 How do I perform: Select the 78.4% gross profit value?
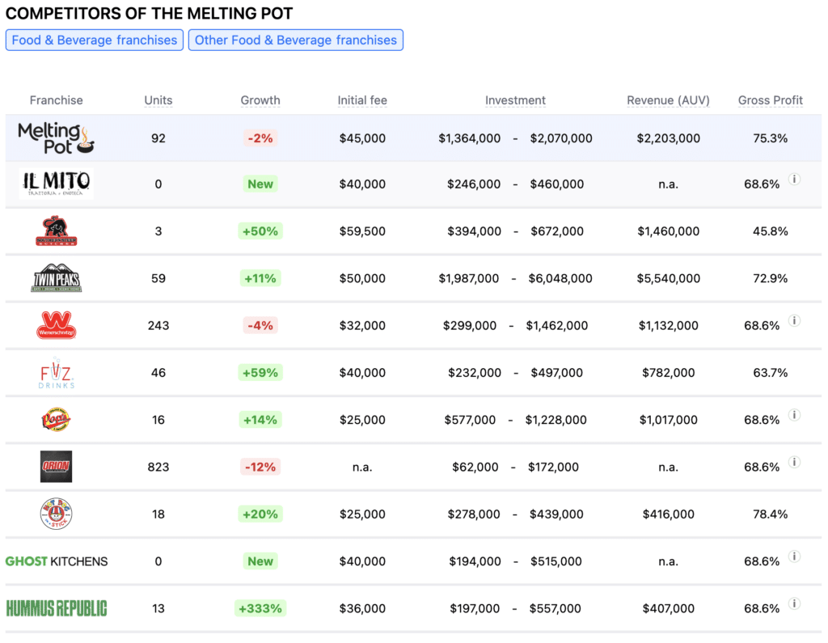[770, 514]
